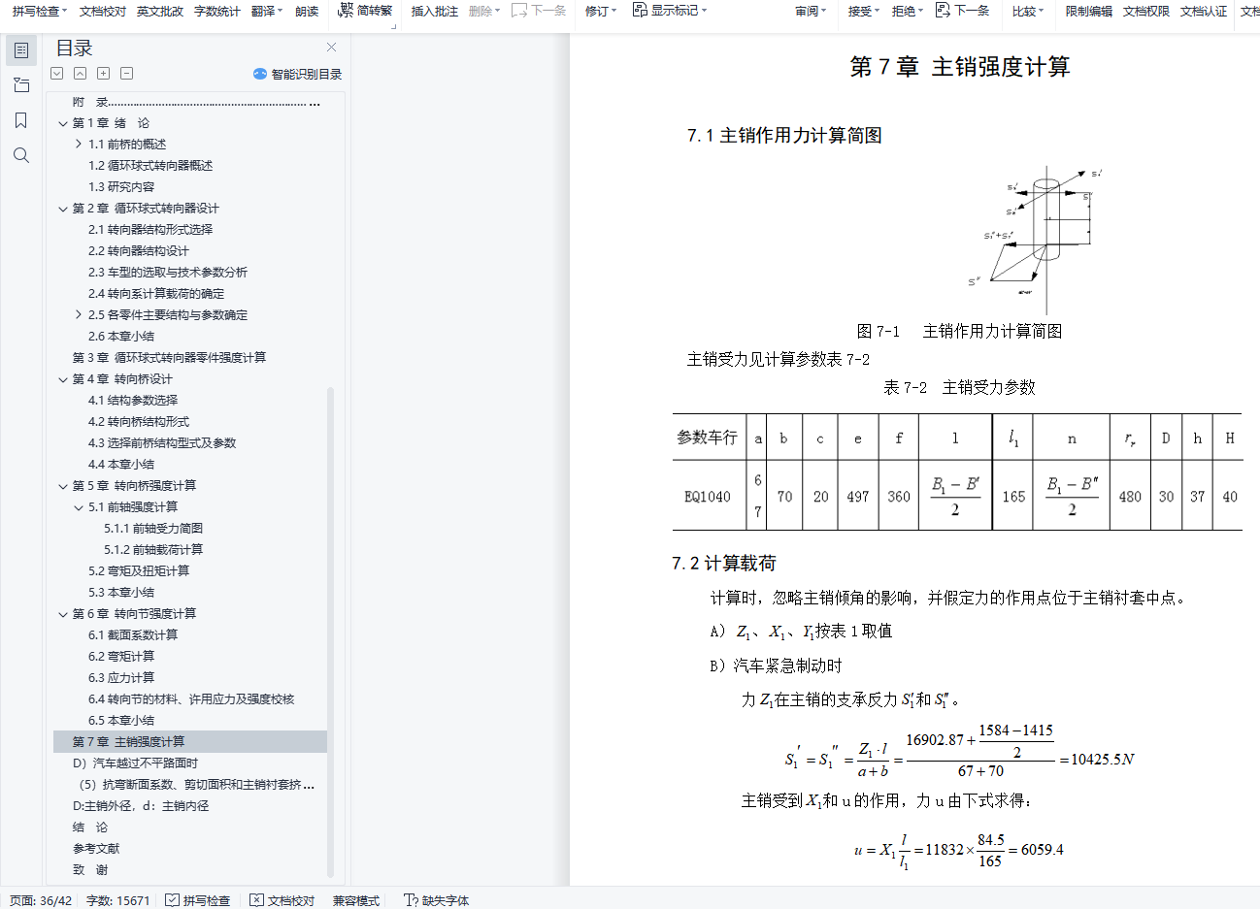Click 插入批注 to add a comment

pyautogui.click(x=435, y=11)
